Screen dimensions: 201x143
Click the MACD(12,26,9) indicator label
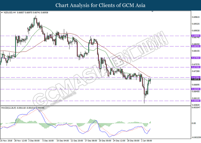coord(9,108)
